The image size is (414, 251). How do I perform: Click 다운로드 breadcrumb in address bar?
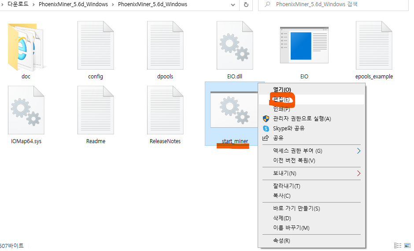pos(18,4)
